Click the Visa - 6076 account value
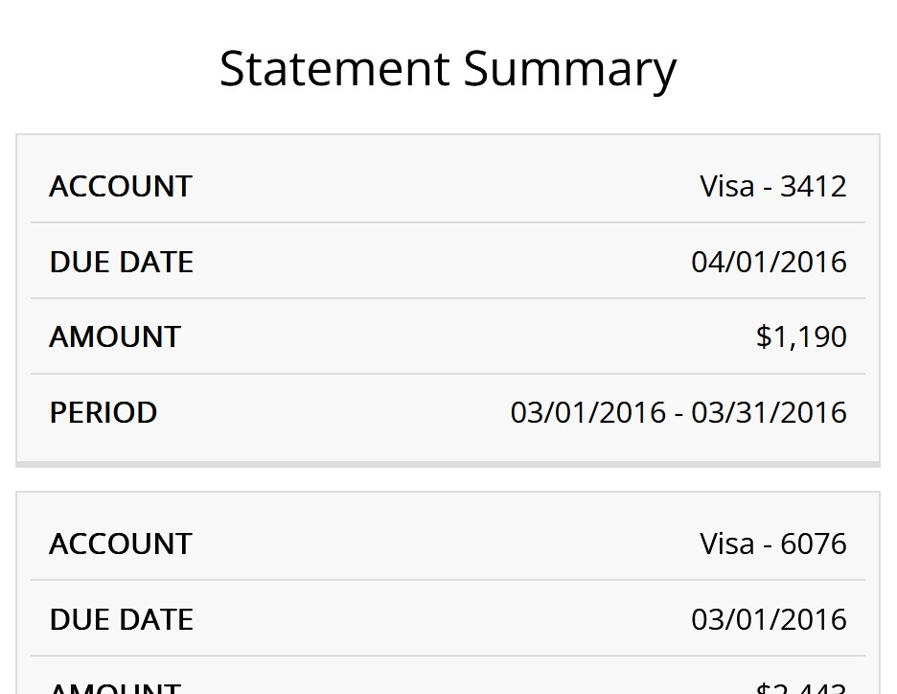This screenshot has height=694, width=897. (x=772, y=544)
